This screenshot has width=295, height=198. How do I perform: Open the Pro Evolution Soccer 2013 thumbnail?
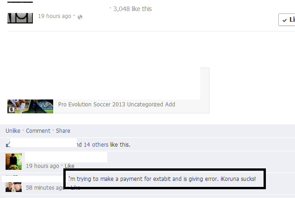(31, 106)
